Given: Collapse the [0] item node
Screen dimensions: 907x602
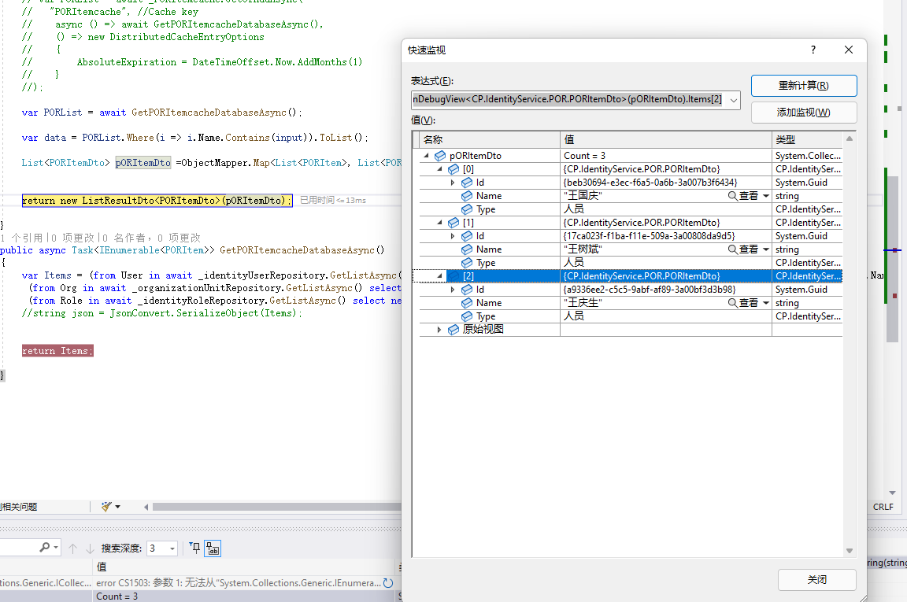Looking at the screenshot, I should (x=439, y=169).
